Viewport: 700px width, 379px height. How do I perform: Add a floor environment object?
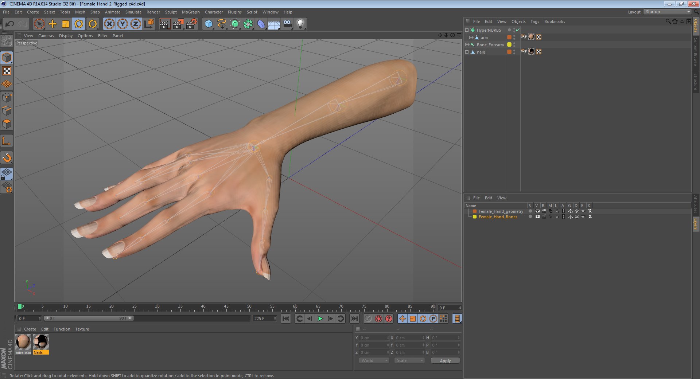click(x=274, y=24)
